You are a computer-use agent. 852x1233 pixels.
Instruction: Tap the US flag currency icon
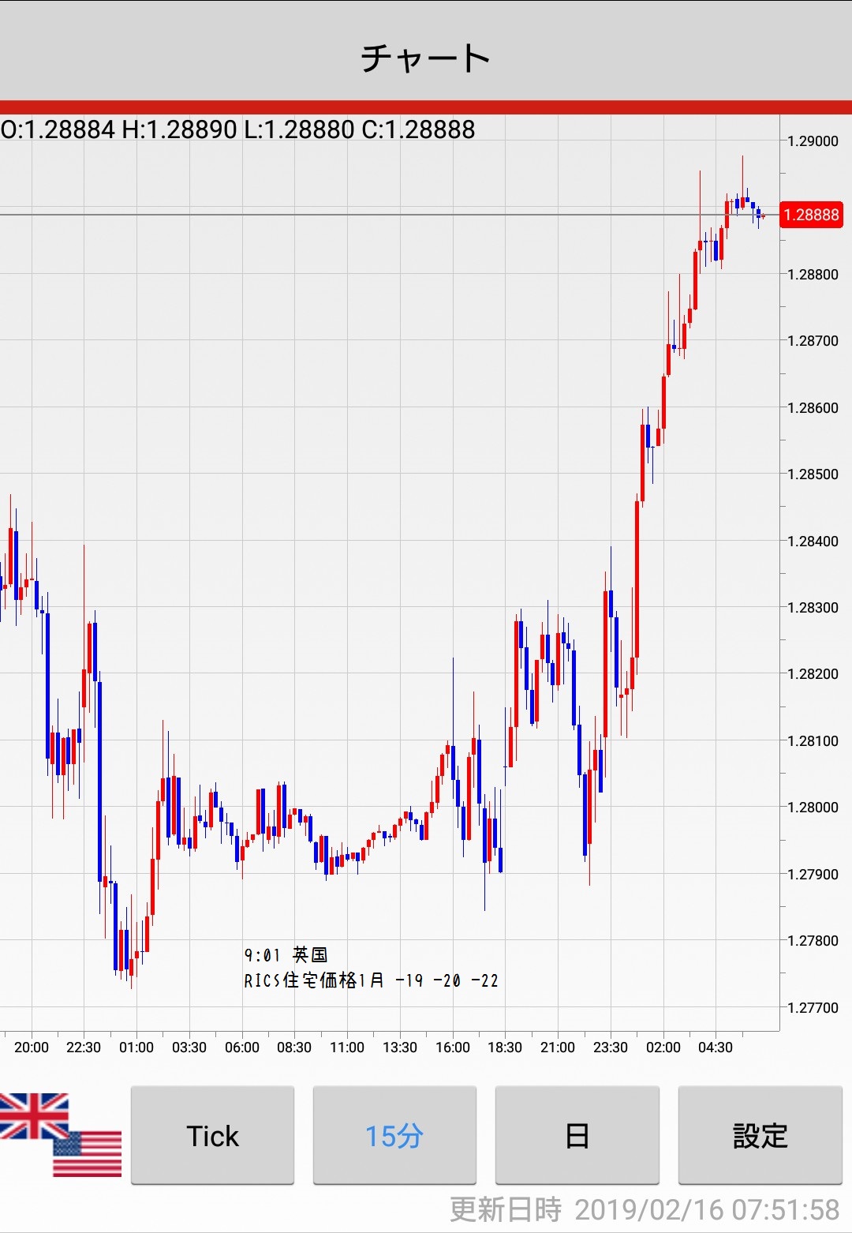pos(88,1154)
